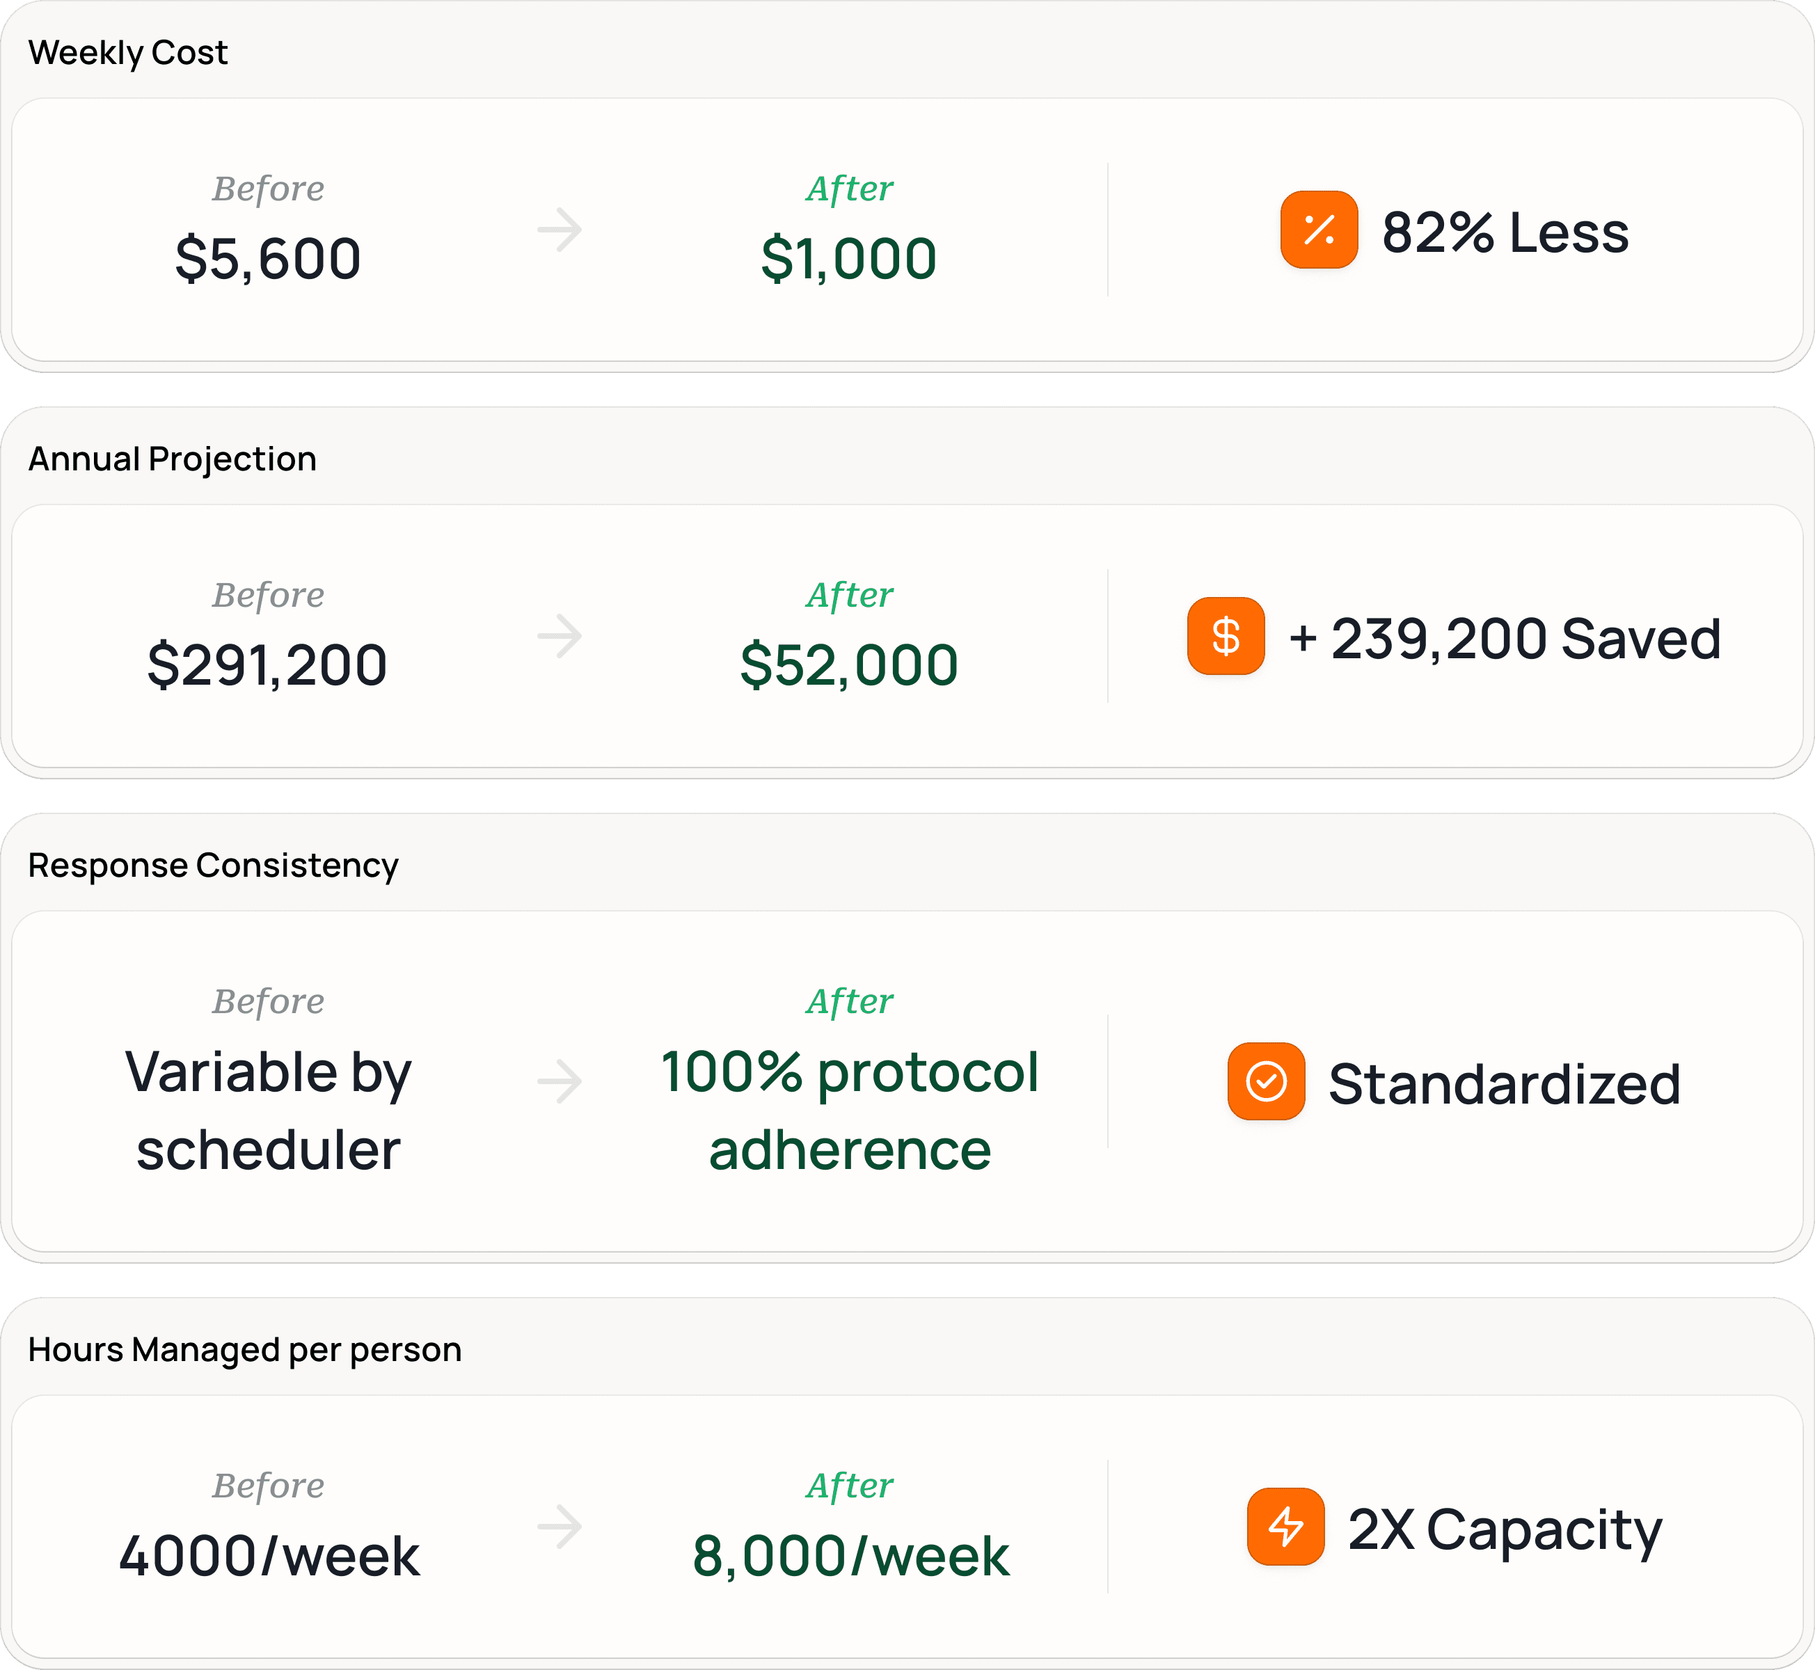1815x1670 pixels.
Task: Select the Hours Managed per person heading
Action: [x=244, y=1349]
